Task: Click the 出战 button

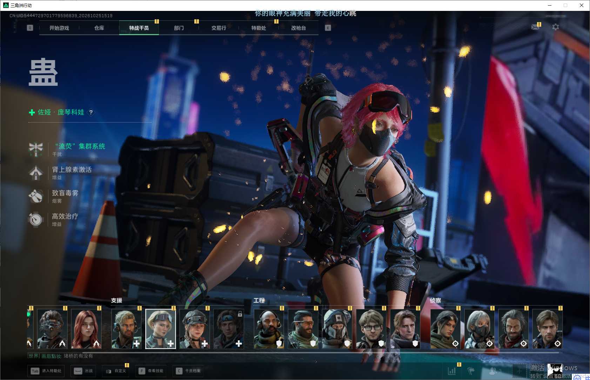Action: point(83,371)
